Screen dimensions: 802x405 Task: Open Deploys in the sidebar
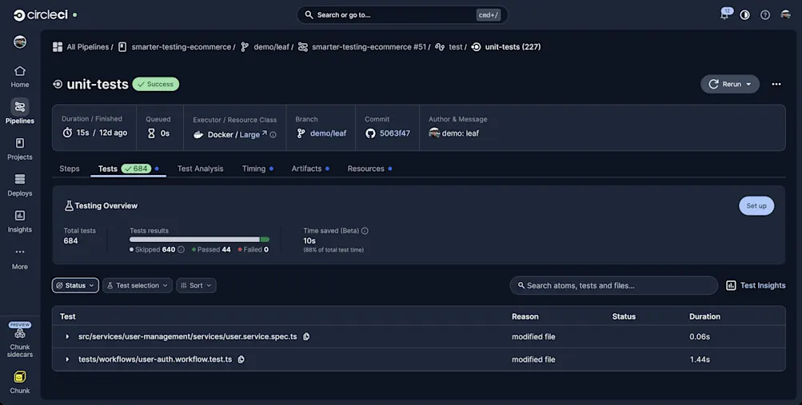(x=20, y=185)
